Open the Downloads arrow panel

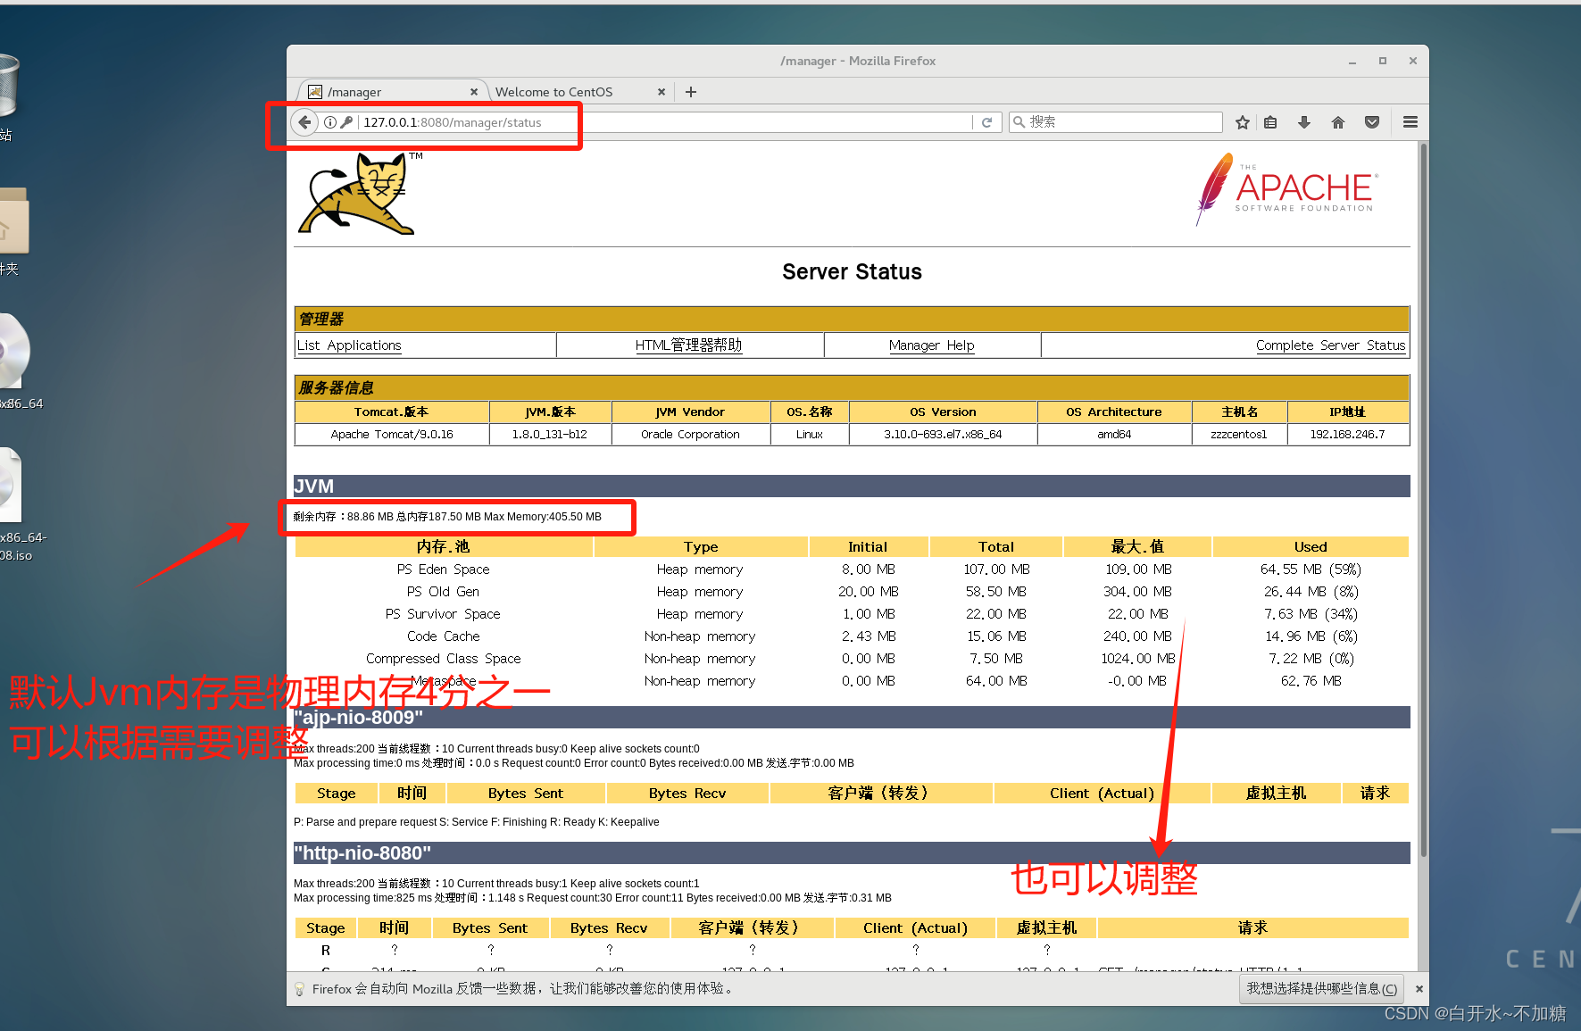pos(1304,122)
